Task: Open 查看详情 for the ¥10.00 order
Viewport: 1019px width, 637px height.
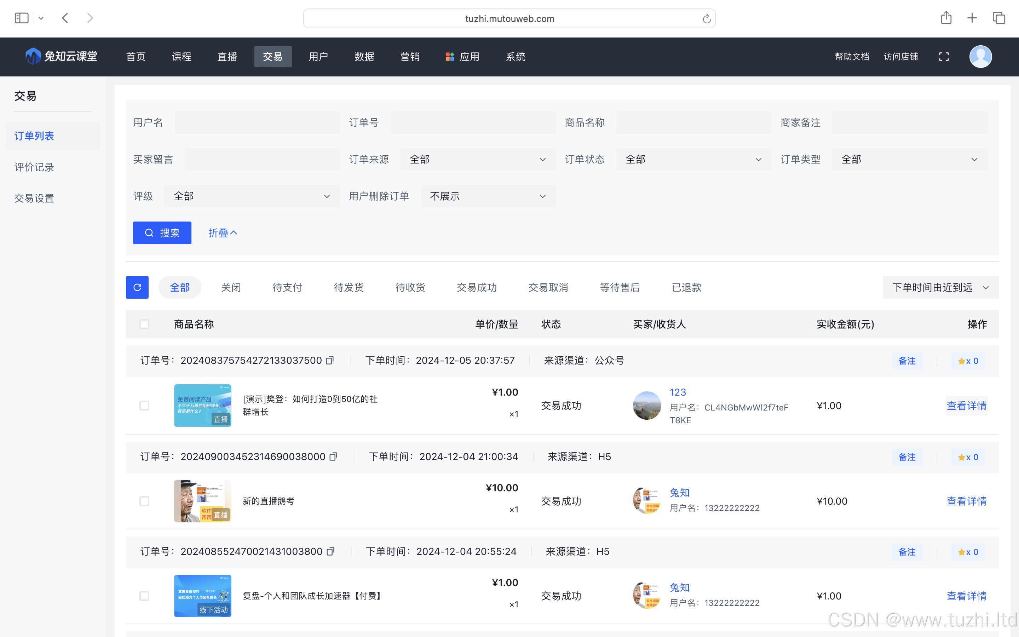Action: point(966,501)
